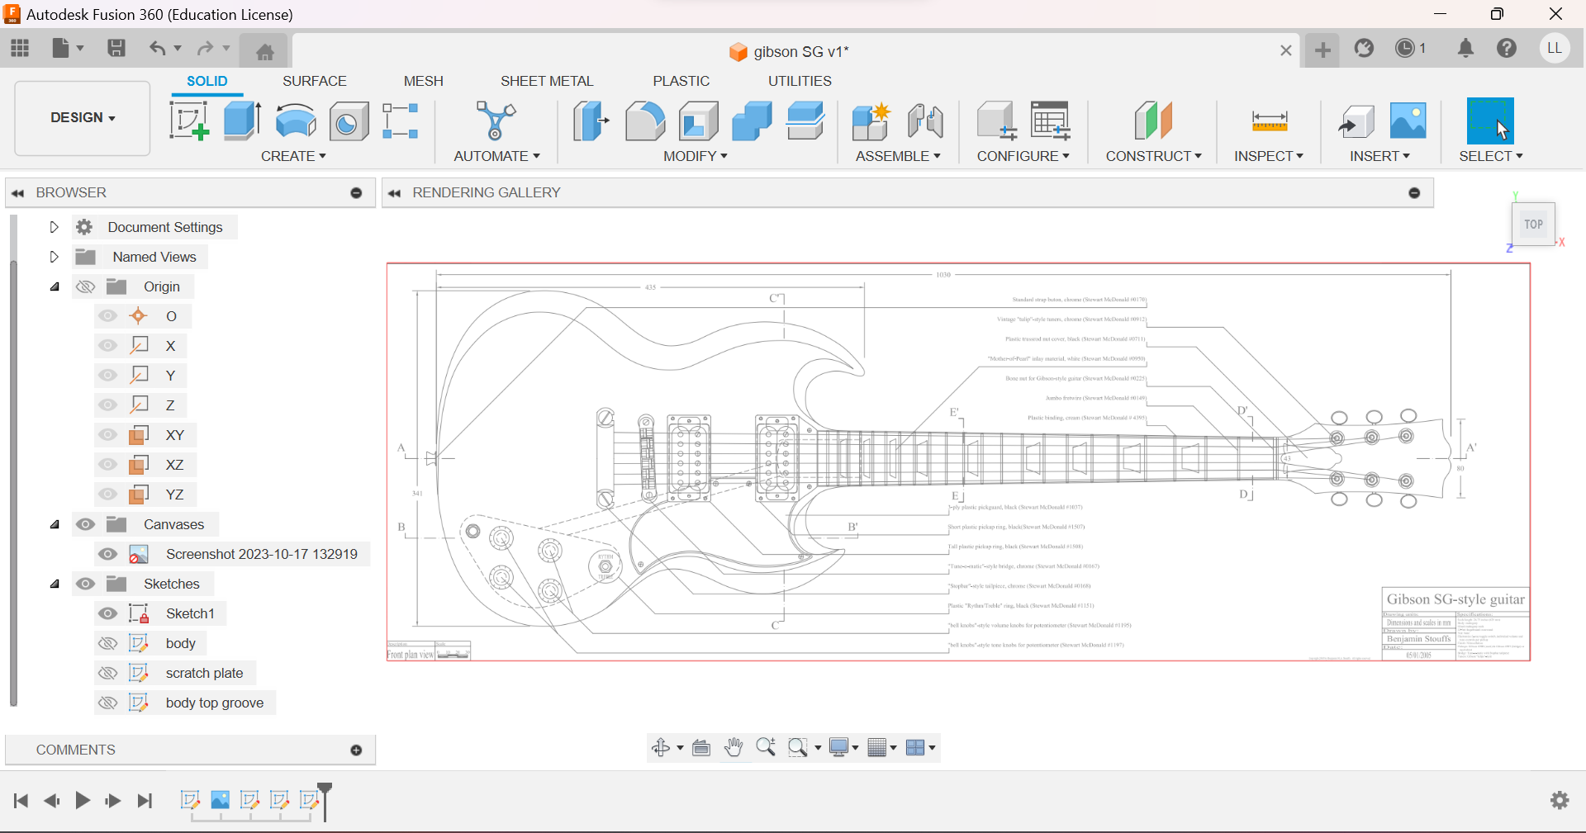Select the Hole tool icon

[349, 121]
